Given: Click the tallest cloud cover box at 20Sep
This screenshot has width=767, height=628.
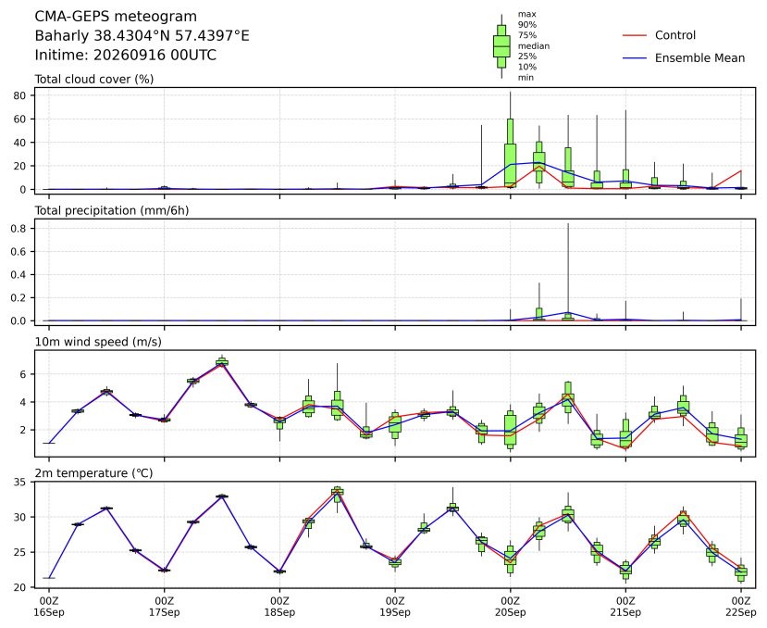Looking at the screenshot, I should 510,153.
